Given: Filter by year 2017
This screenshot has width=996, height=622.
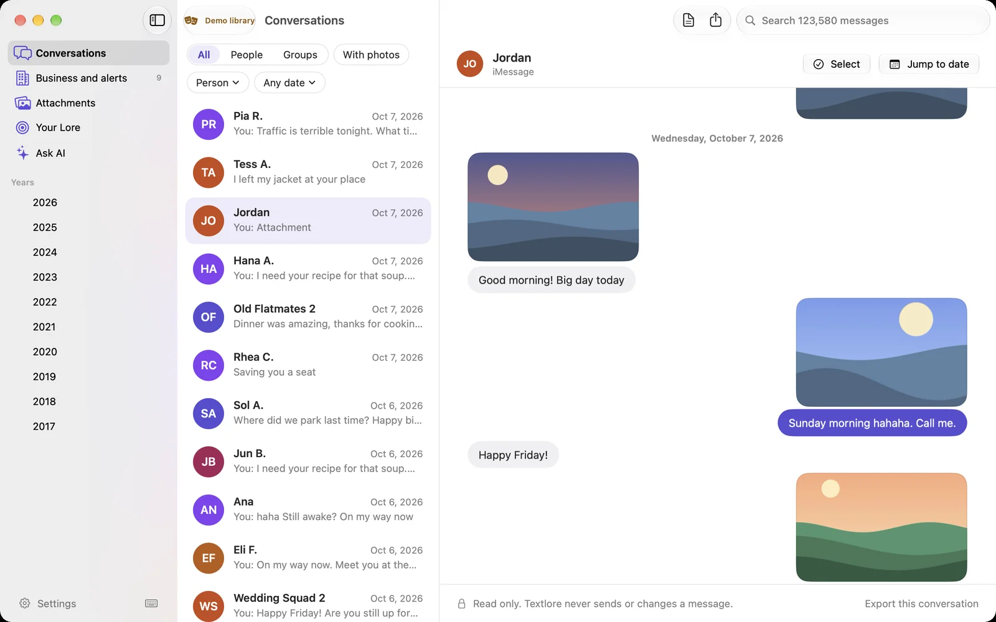Looking at the screenshot, I should 44,427.
